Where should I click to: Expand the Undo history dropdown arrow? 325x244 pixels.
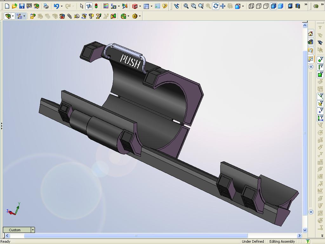point(61,6)
